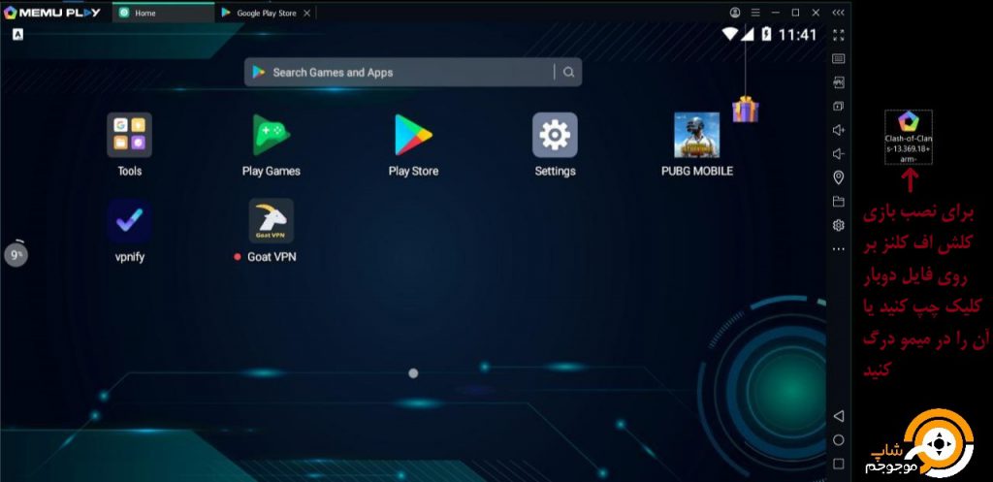
Task: Decrease emulator volume
Action: [839, 154]
